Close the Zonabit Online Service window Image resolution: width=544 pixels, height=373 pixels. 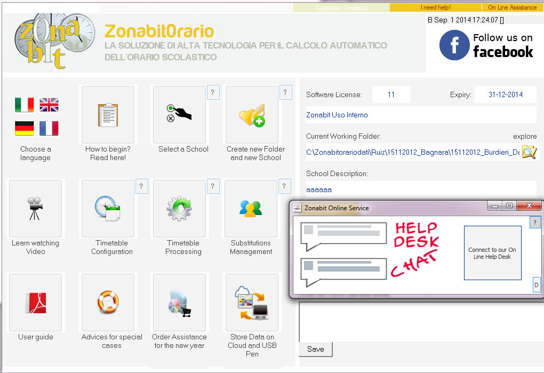coord(529,206)
